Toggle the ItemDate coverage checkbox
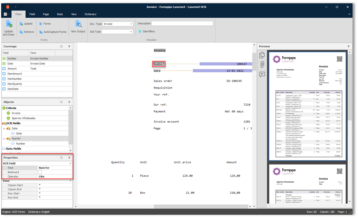The width and height of the screenshot is (358, 218). tap(4, 89)
